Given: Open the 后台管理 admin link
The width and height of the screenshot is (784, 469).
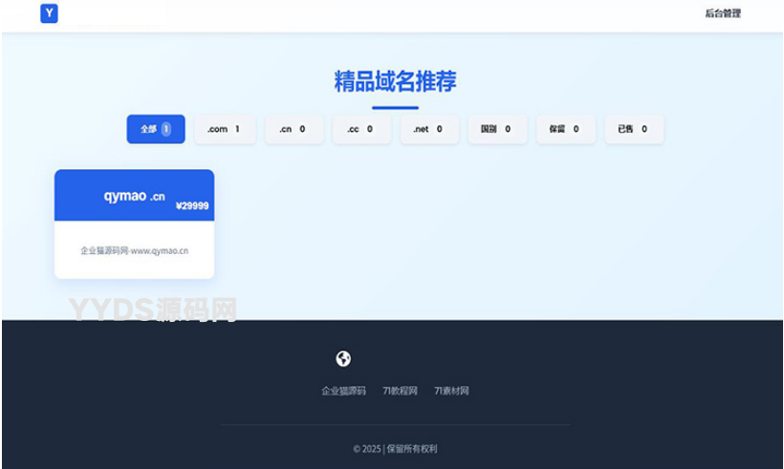Looking at the screenshot, I should point(723,13).
